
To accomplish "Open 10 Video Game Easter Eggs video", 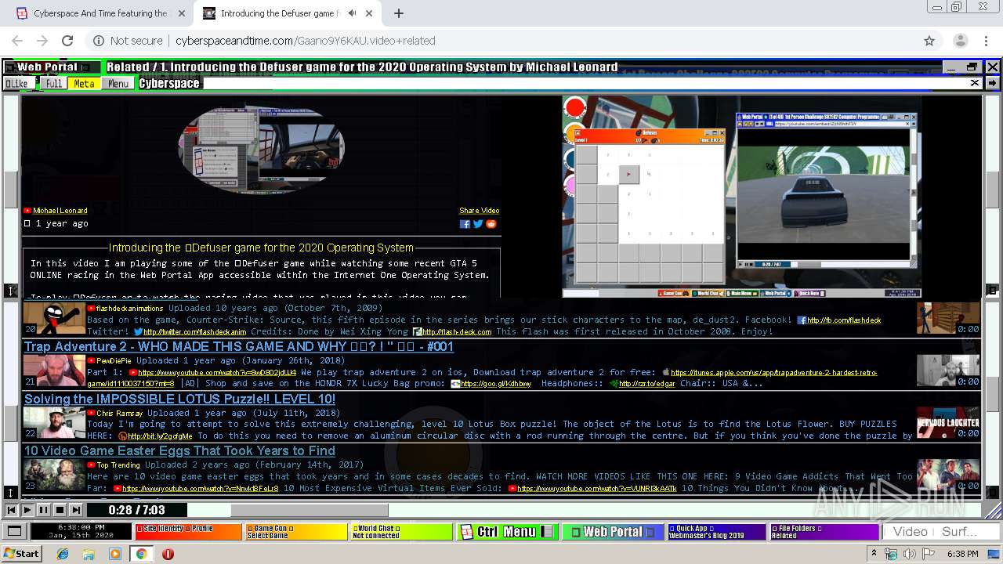I will 179,451.
